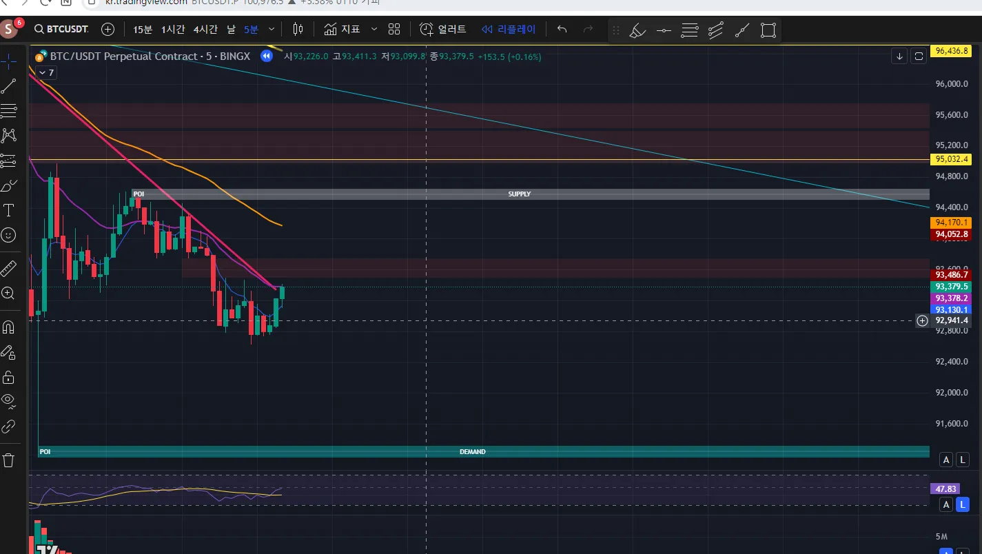The image size is (982, 554).
Task: Switch to the 날 daily timeframe
Action: 230,29
